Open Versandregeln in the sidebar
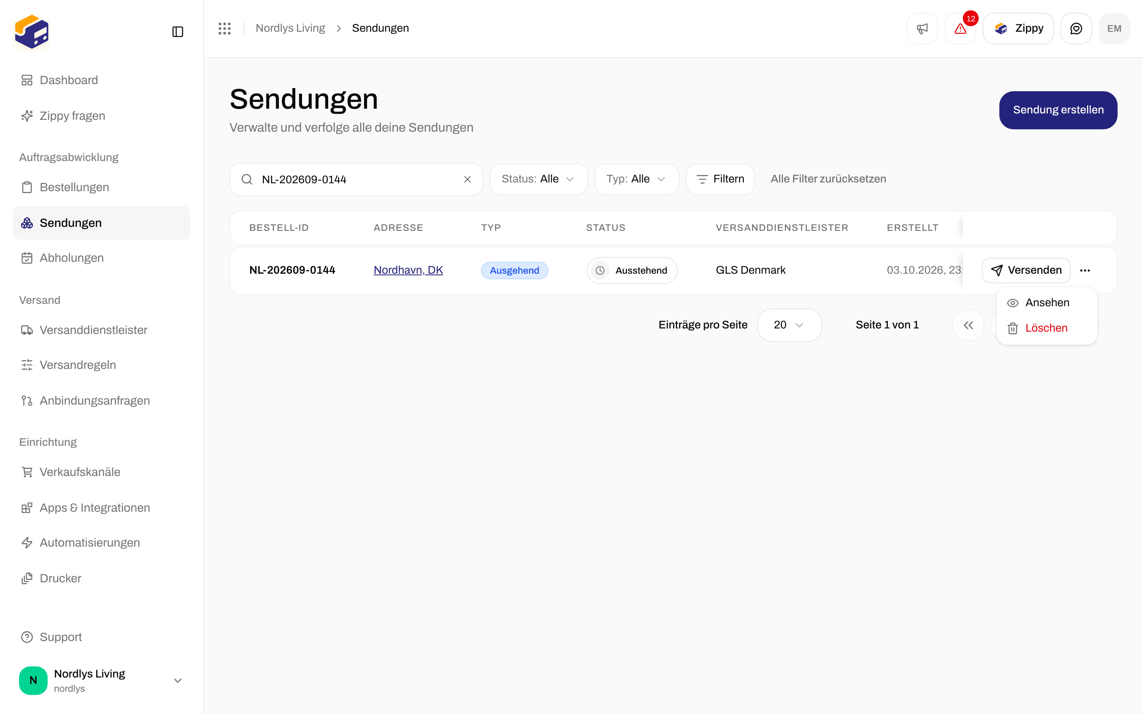The image size is (1143, 714). click(x=102, y=365)
